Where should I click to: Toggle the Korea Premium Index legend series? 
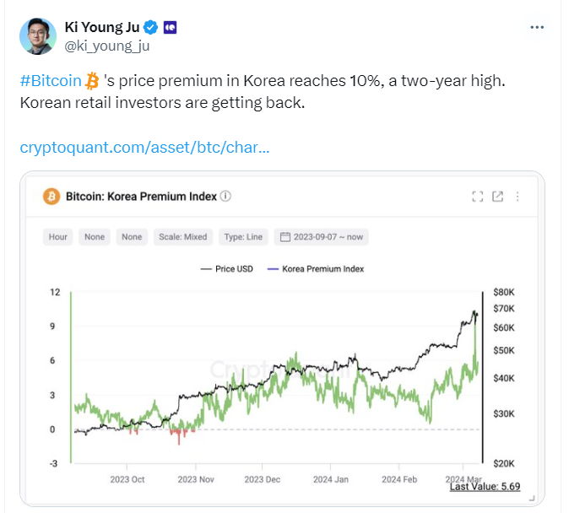coord(316,269)
